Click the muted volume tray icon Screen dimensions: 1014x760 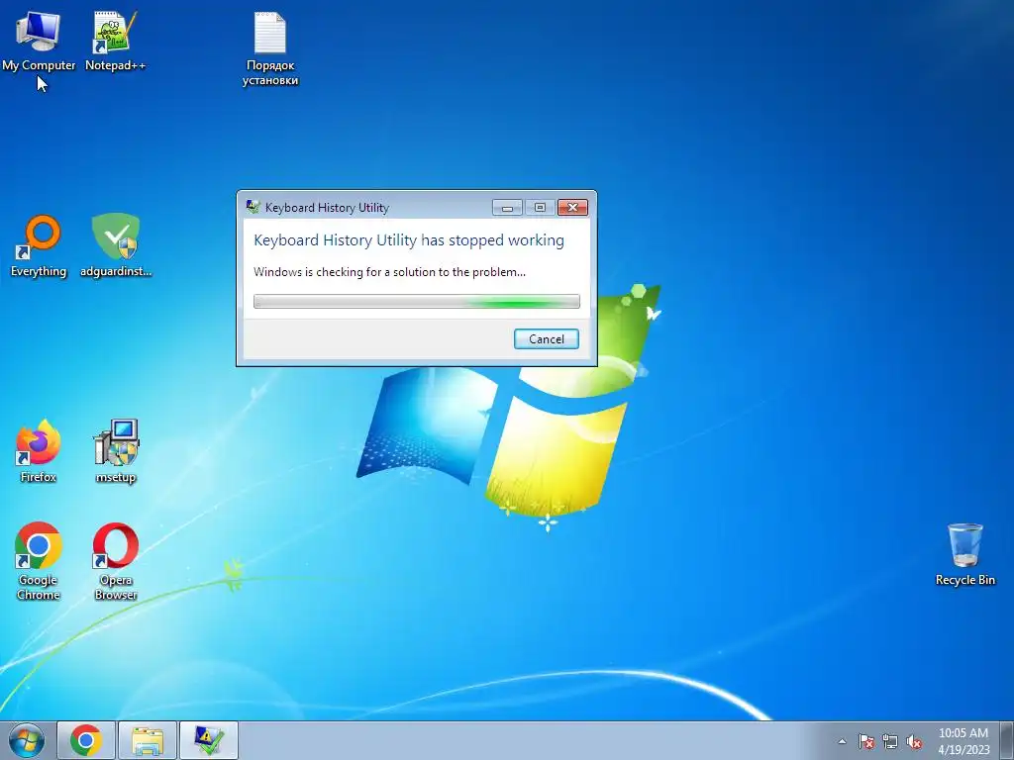(914, 741)
